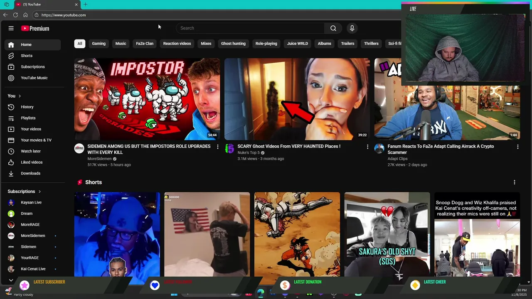Open MoreSidemen channel avatar under video

79,149
